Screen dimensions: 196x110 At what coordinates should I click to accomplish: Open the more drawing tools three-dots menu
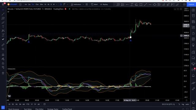181,5
